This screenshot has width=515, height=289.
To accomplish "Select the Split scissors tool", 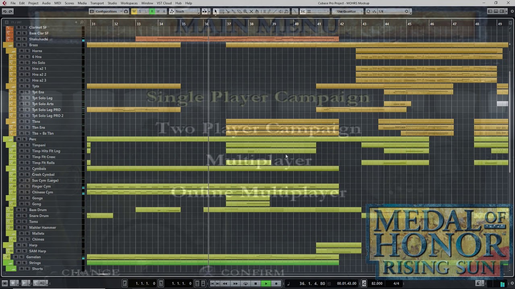I will [x=228, y=11].
